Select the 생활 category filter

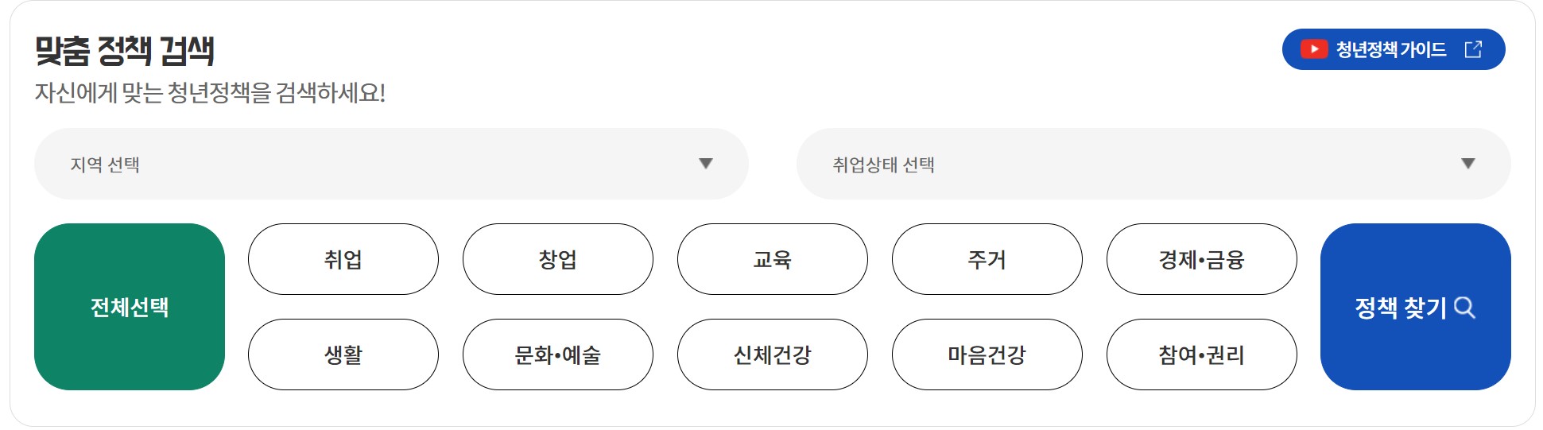pos(343,354)
